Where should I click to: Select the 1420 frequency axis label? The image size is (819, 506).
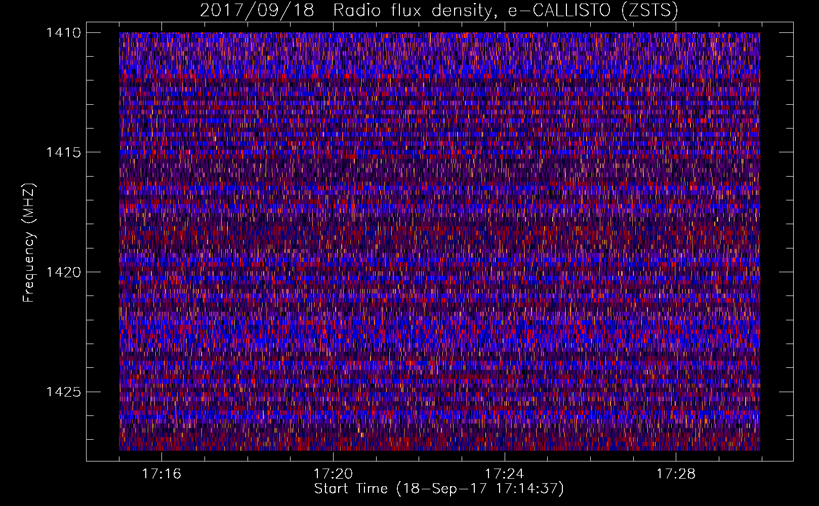[63, 272]
